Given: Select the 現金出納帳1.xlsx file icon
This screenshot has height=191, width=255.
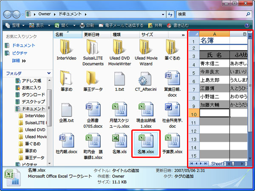Looking at the screenshot, I should 146,109.
